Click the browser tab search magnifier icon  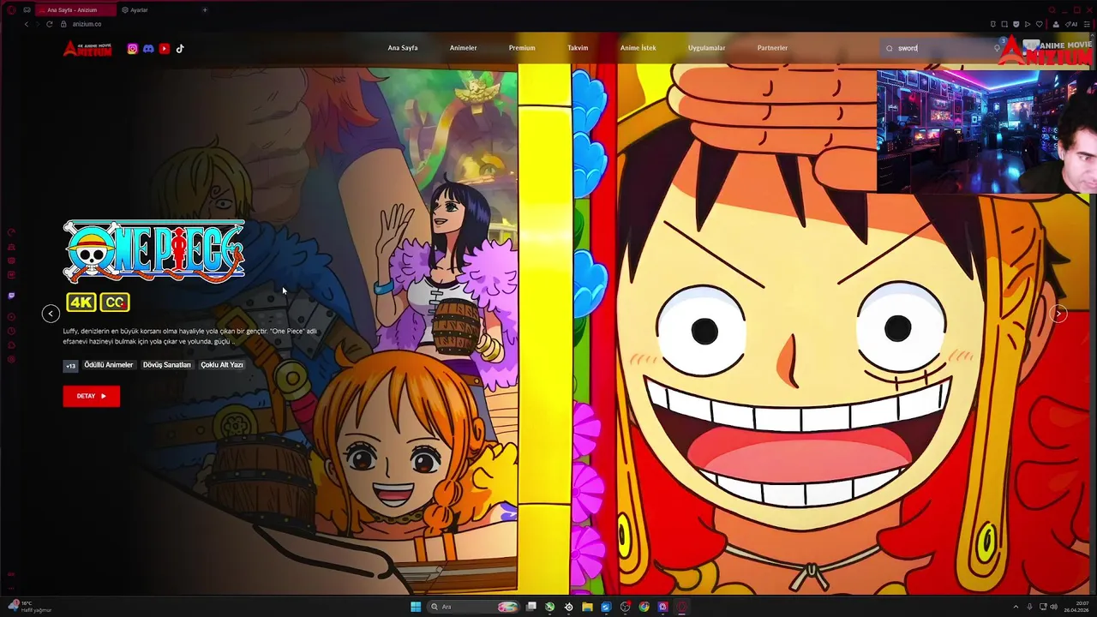click(x=1052, y=9)
